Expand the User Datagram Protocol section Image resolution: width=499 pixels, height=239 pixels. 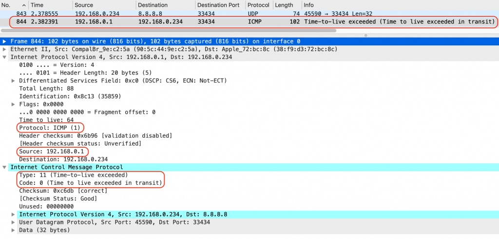pyautogui.click(x=13, y=222)
